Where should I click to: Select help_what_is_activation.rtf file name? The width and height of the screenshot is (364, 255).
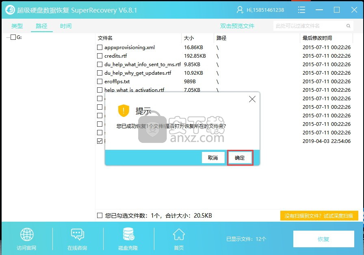click(134, 90)
